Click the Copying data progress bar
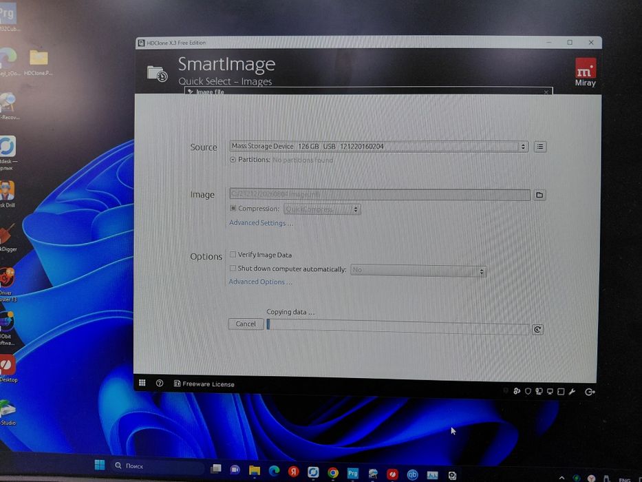 coord(398,326)
